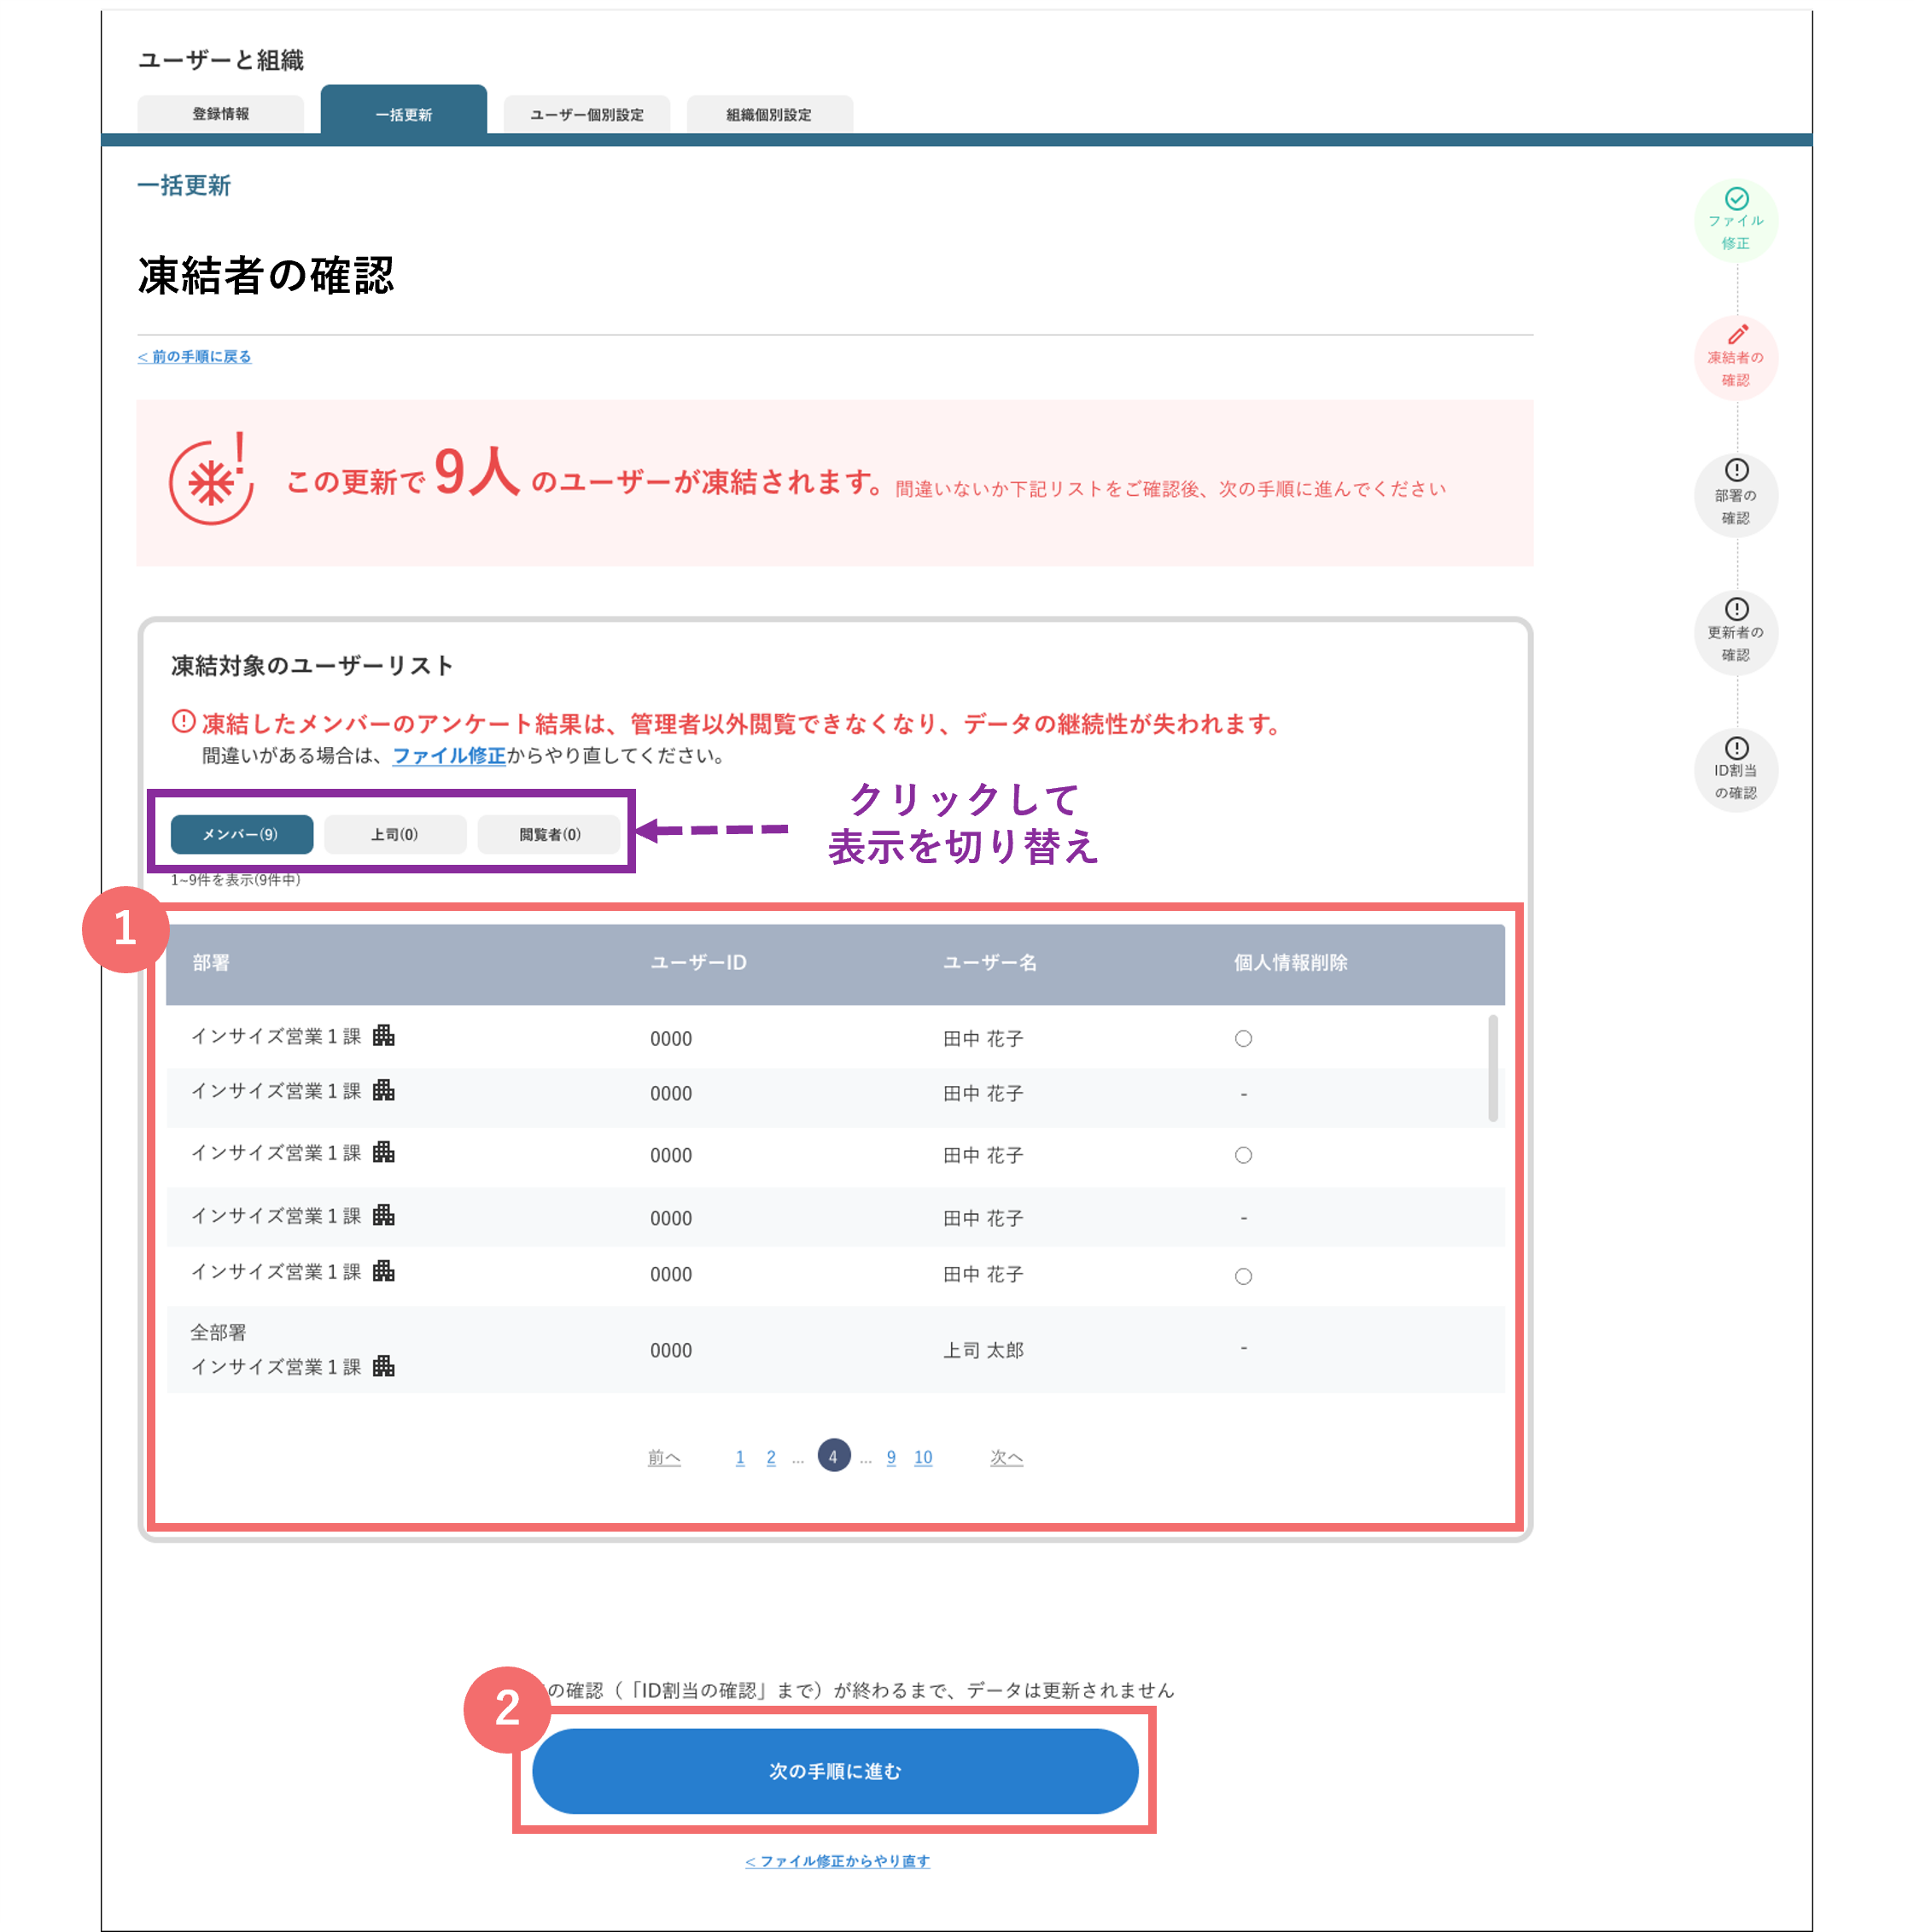Go to the next page with 次へ

click(1006, 1458)
